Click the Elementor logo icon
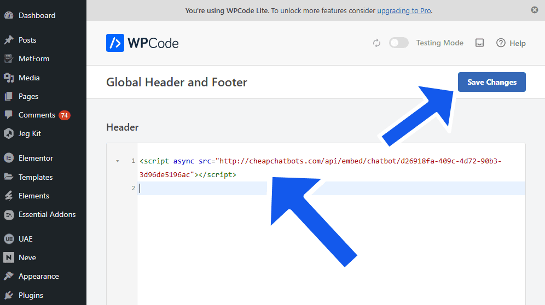545x305 pixels. click(x=9, y=158)
